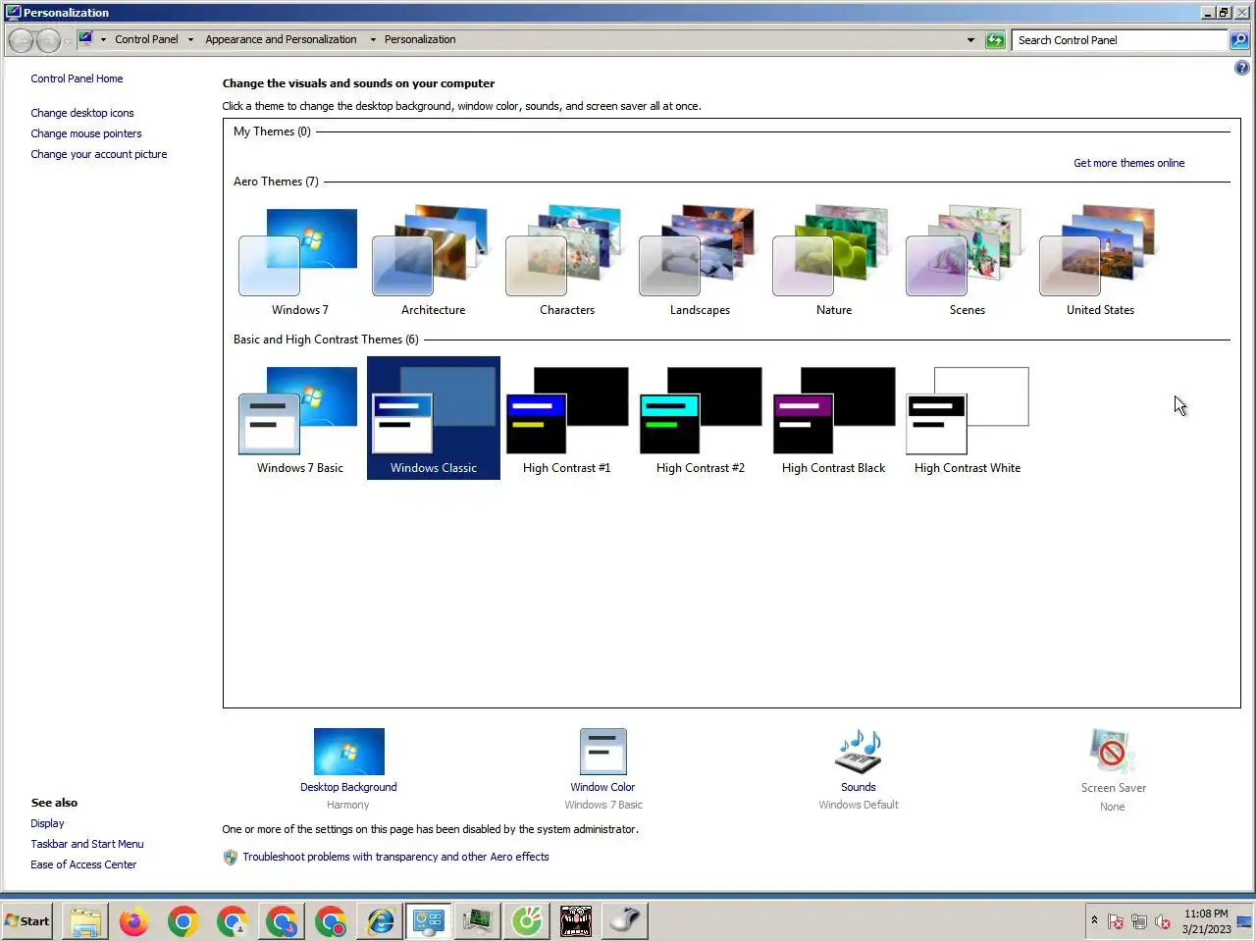Open Display under See also
Viewport: 1256px width, 942px height.
click(47, 823)
